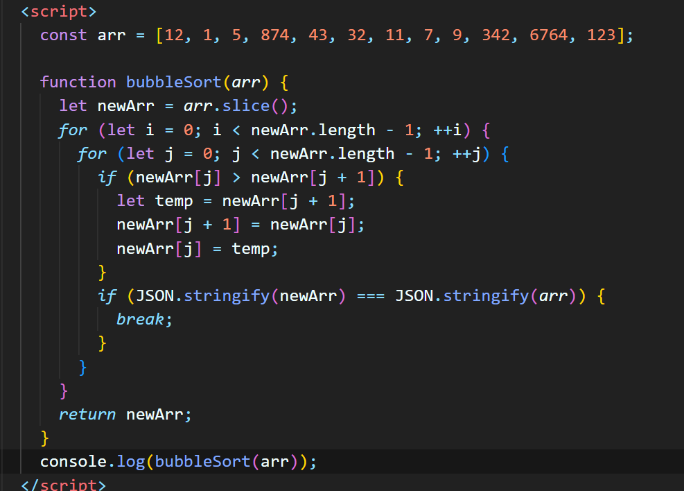Image resolution: width=684 pixels, height=491 pixels.
Task: Click the log method name
Action: click(x=131, y=461)
